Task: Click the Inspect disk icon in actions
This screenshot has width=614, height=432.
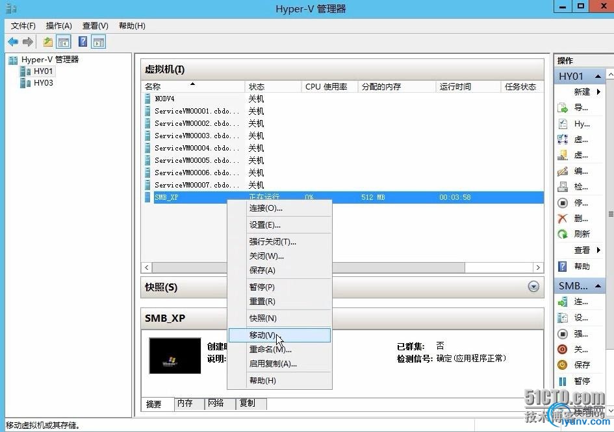Action: click(x=563, y=187)
